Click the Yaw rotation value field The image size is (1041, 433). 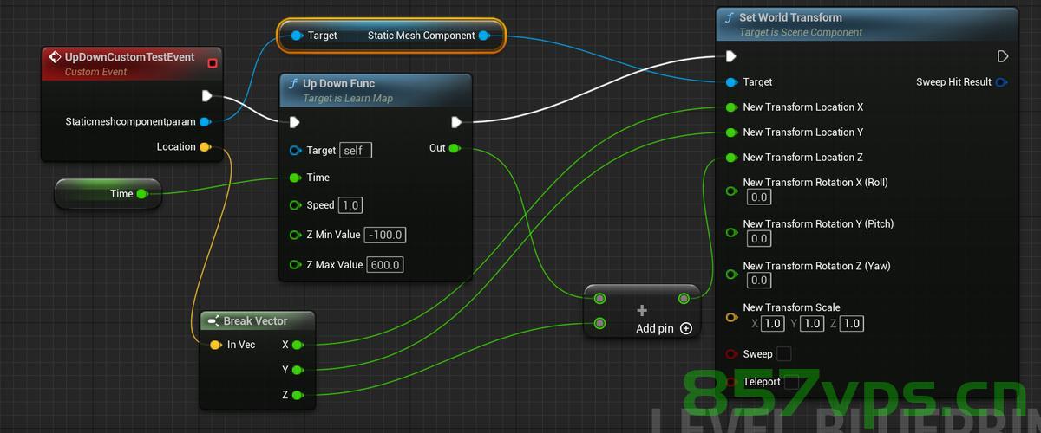pos(759,281)
